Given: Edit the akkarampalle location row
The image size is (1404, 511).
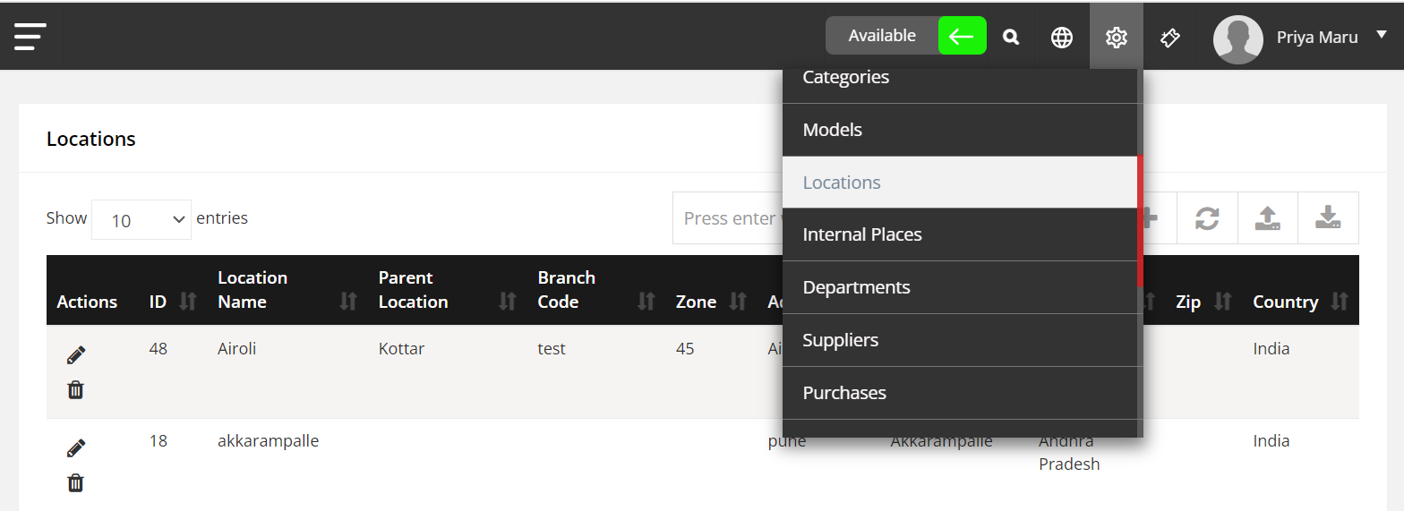Looking at the screenshot, I should 76,448.
